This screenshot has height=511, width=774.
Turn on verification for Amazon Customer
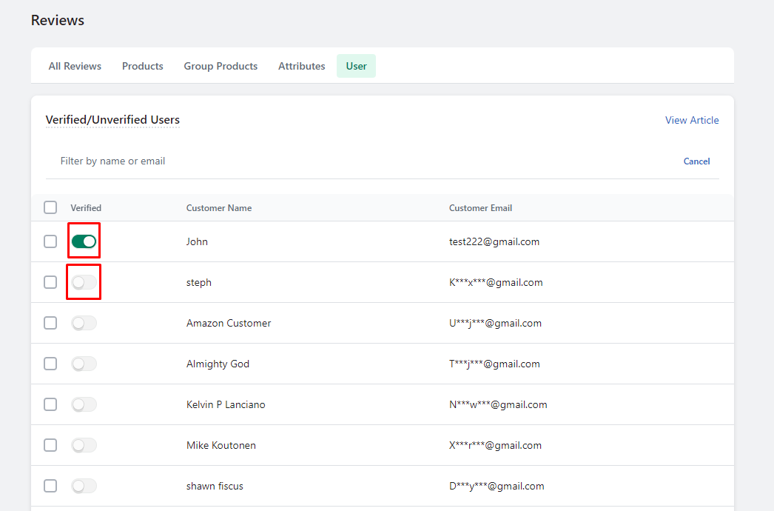point(84,323)
